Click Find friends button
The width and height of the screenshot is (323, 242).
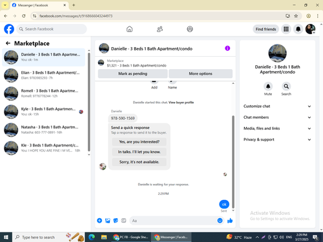[266, 29]
